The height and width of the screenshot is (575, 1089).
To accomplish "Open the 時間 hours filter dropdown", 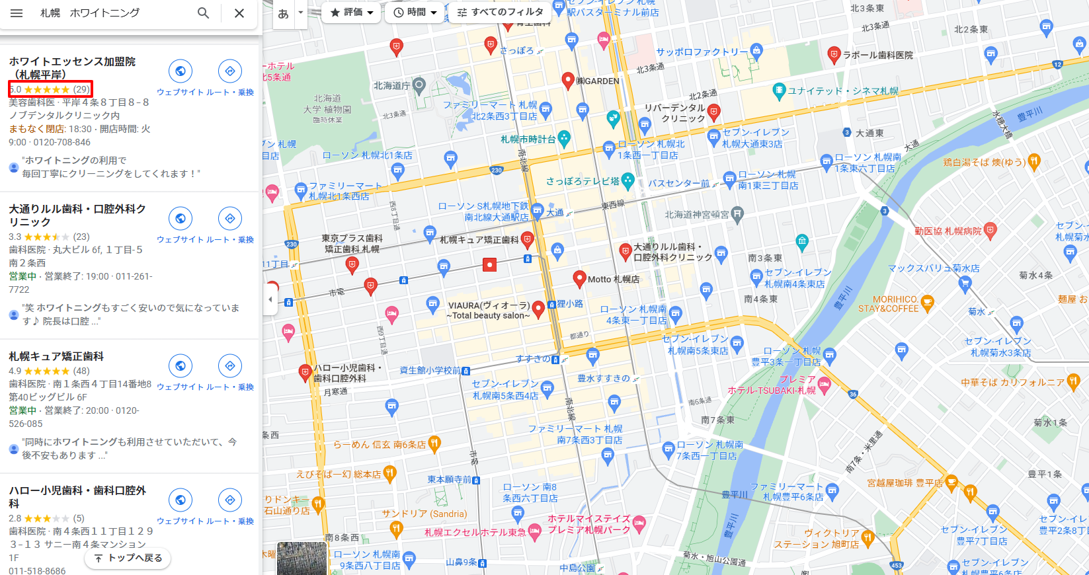I will pos(415,13).
